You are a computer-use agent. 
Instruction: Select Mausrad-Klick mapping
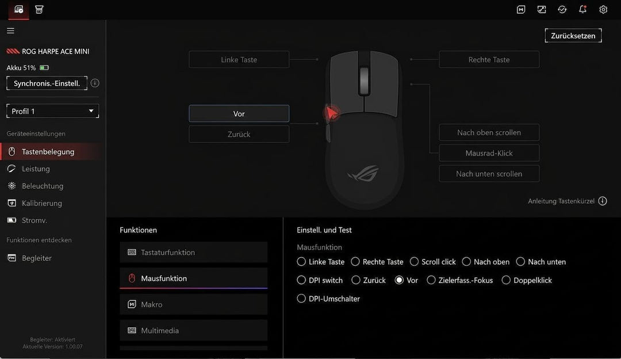[x=489, y=153]
